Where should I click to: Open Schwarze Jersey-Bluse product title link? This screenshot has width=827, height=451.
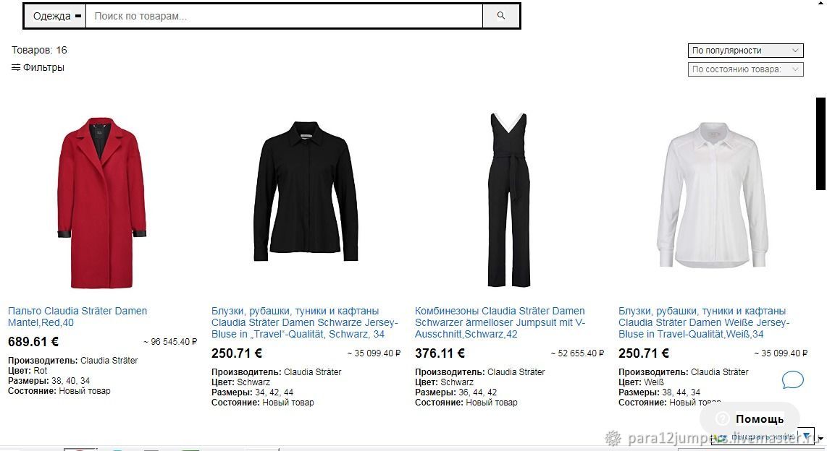[305, 322]
